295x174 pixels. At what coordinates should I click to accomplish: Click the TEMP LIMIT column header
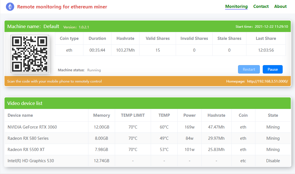(133, 115)
